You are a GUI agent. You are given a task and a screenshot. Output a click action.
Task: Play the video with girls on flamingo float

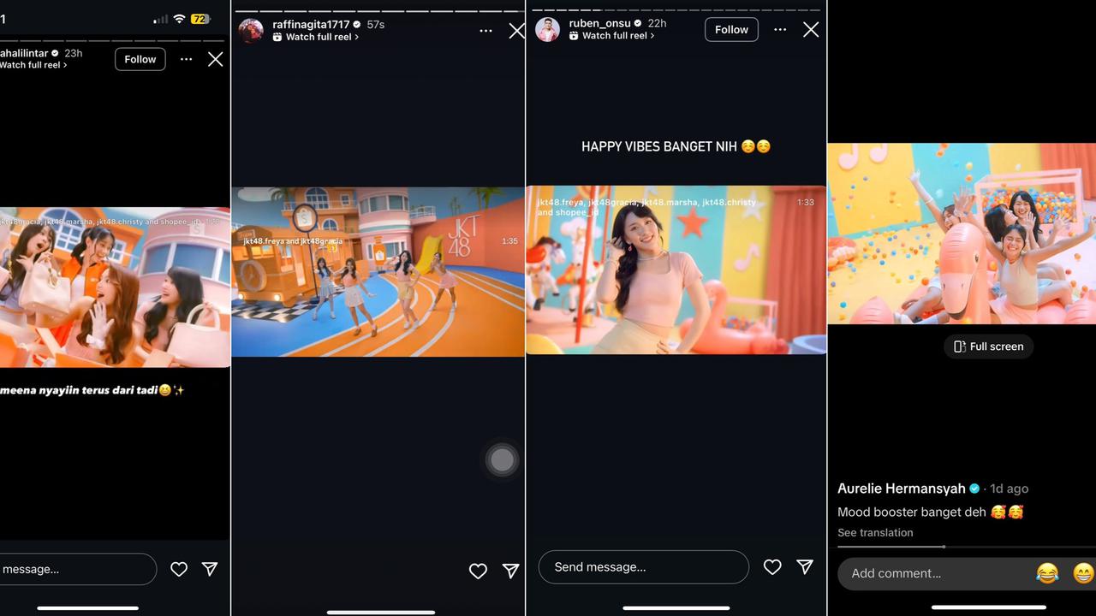click(962, 234)
